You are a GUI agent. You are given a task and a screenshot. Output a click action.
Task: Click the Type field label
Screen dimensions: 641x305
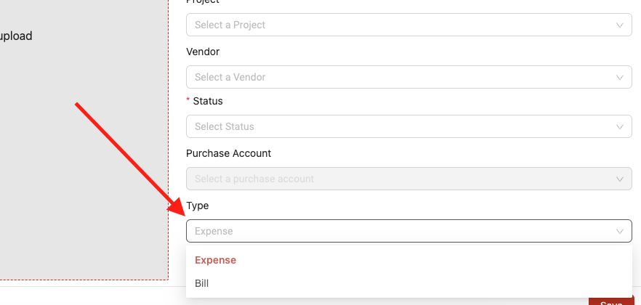click(x=198, y=206)
